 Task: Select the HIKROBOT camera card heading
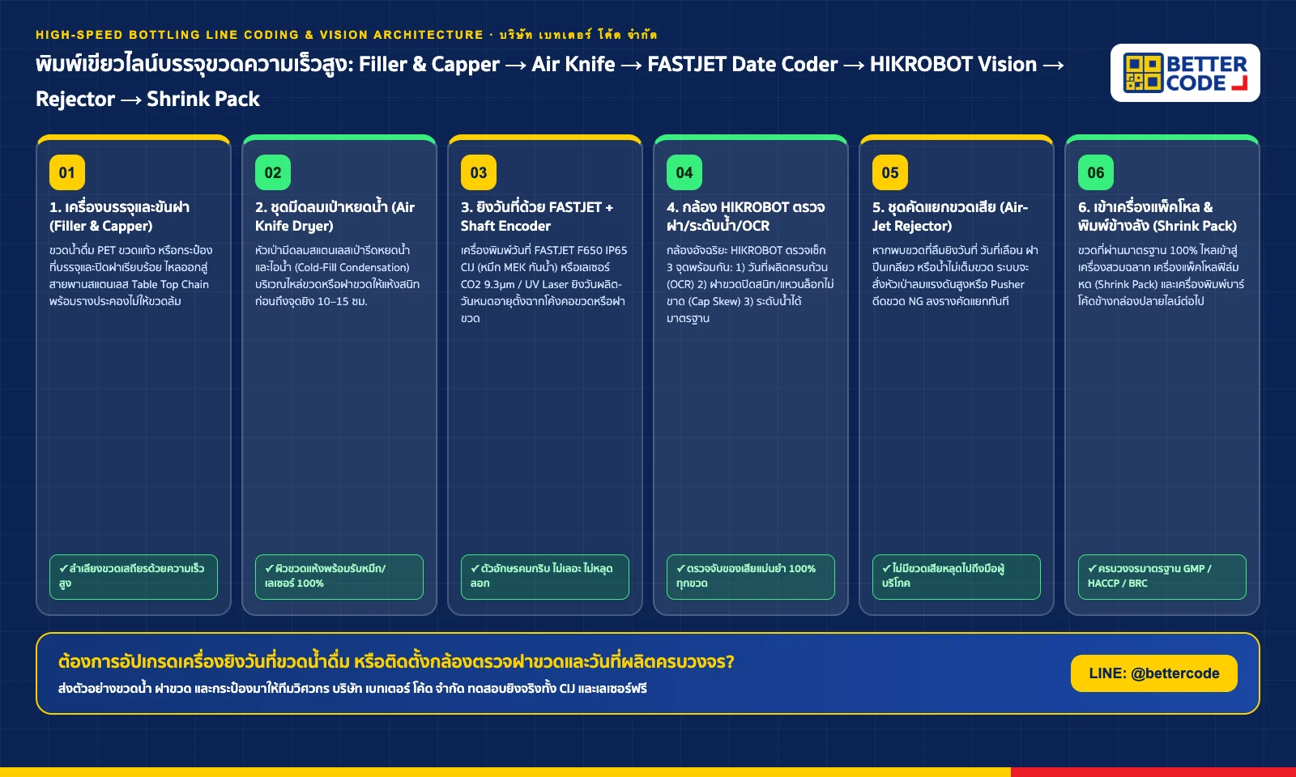point(746,216)
